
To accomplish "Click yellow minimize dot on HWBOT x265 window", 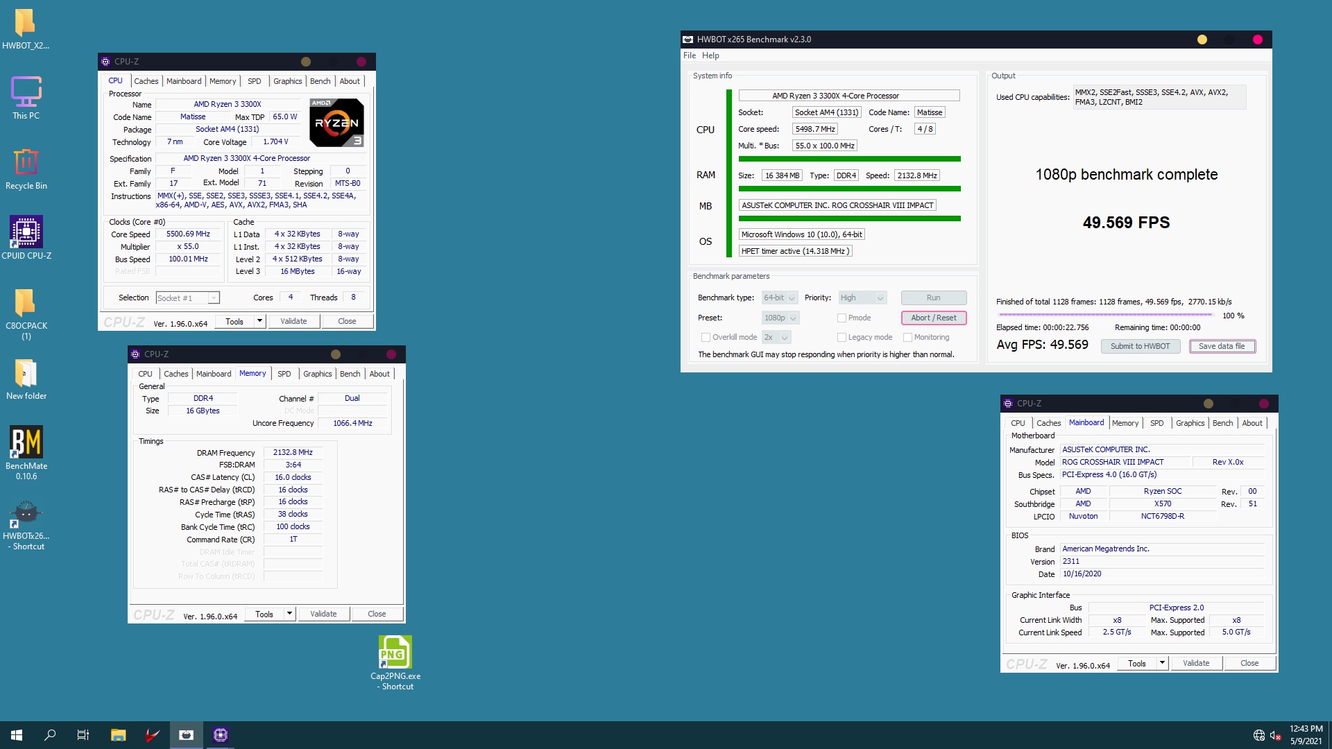I will pyautogui.click(x=1202, y=40).
